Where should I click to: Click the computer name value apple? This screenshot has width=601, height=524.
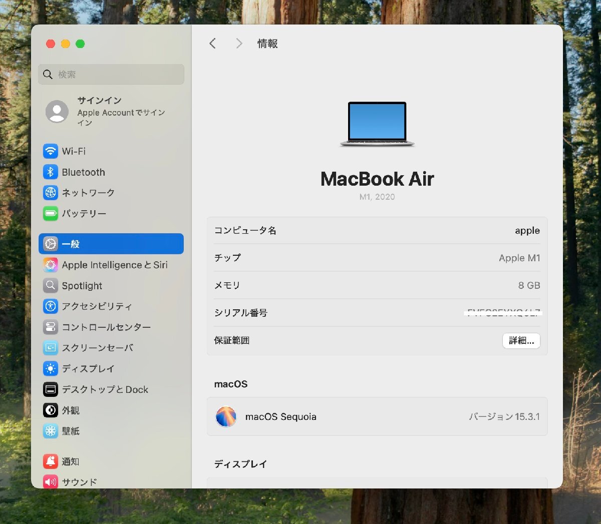527,231
